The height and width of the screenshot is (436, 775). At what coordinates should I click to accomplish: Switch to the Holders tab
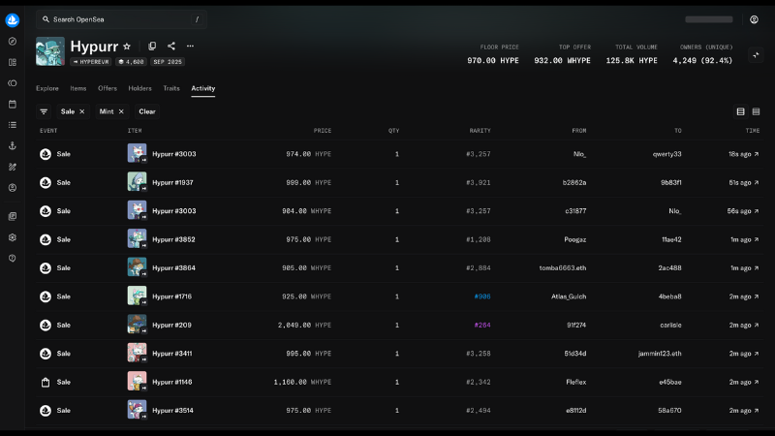click(x=139, y=88)
